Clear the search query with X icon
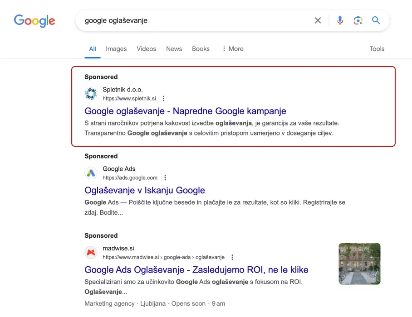The image size is (412, 317). point(318,20)
